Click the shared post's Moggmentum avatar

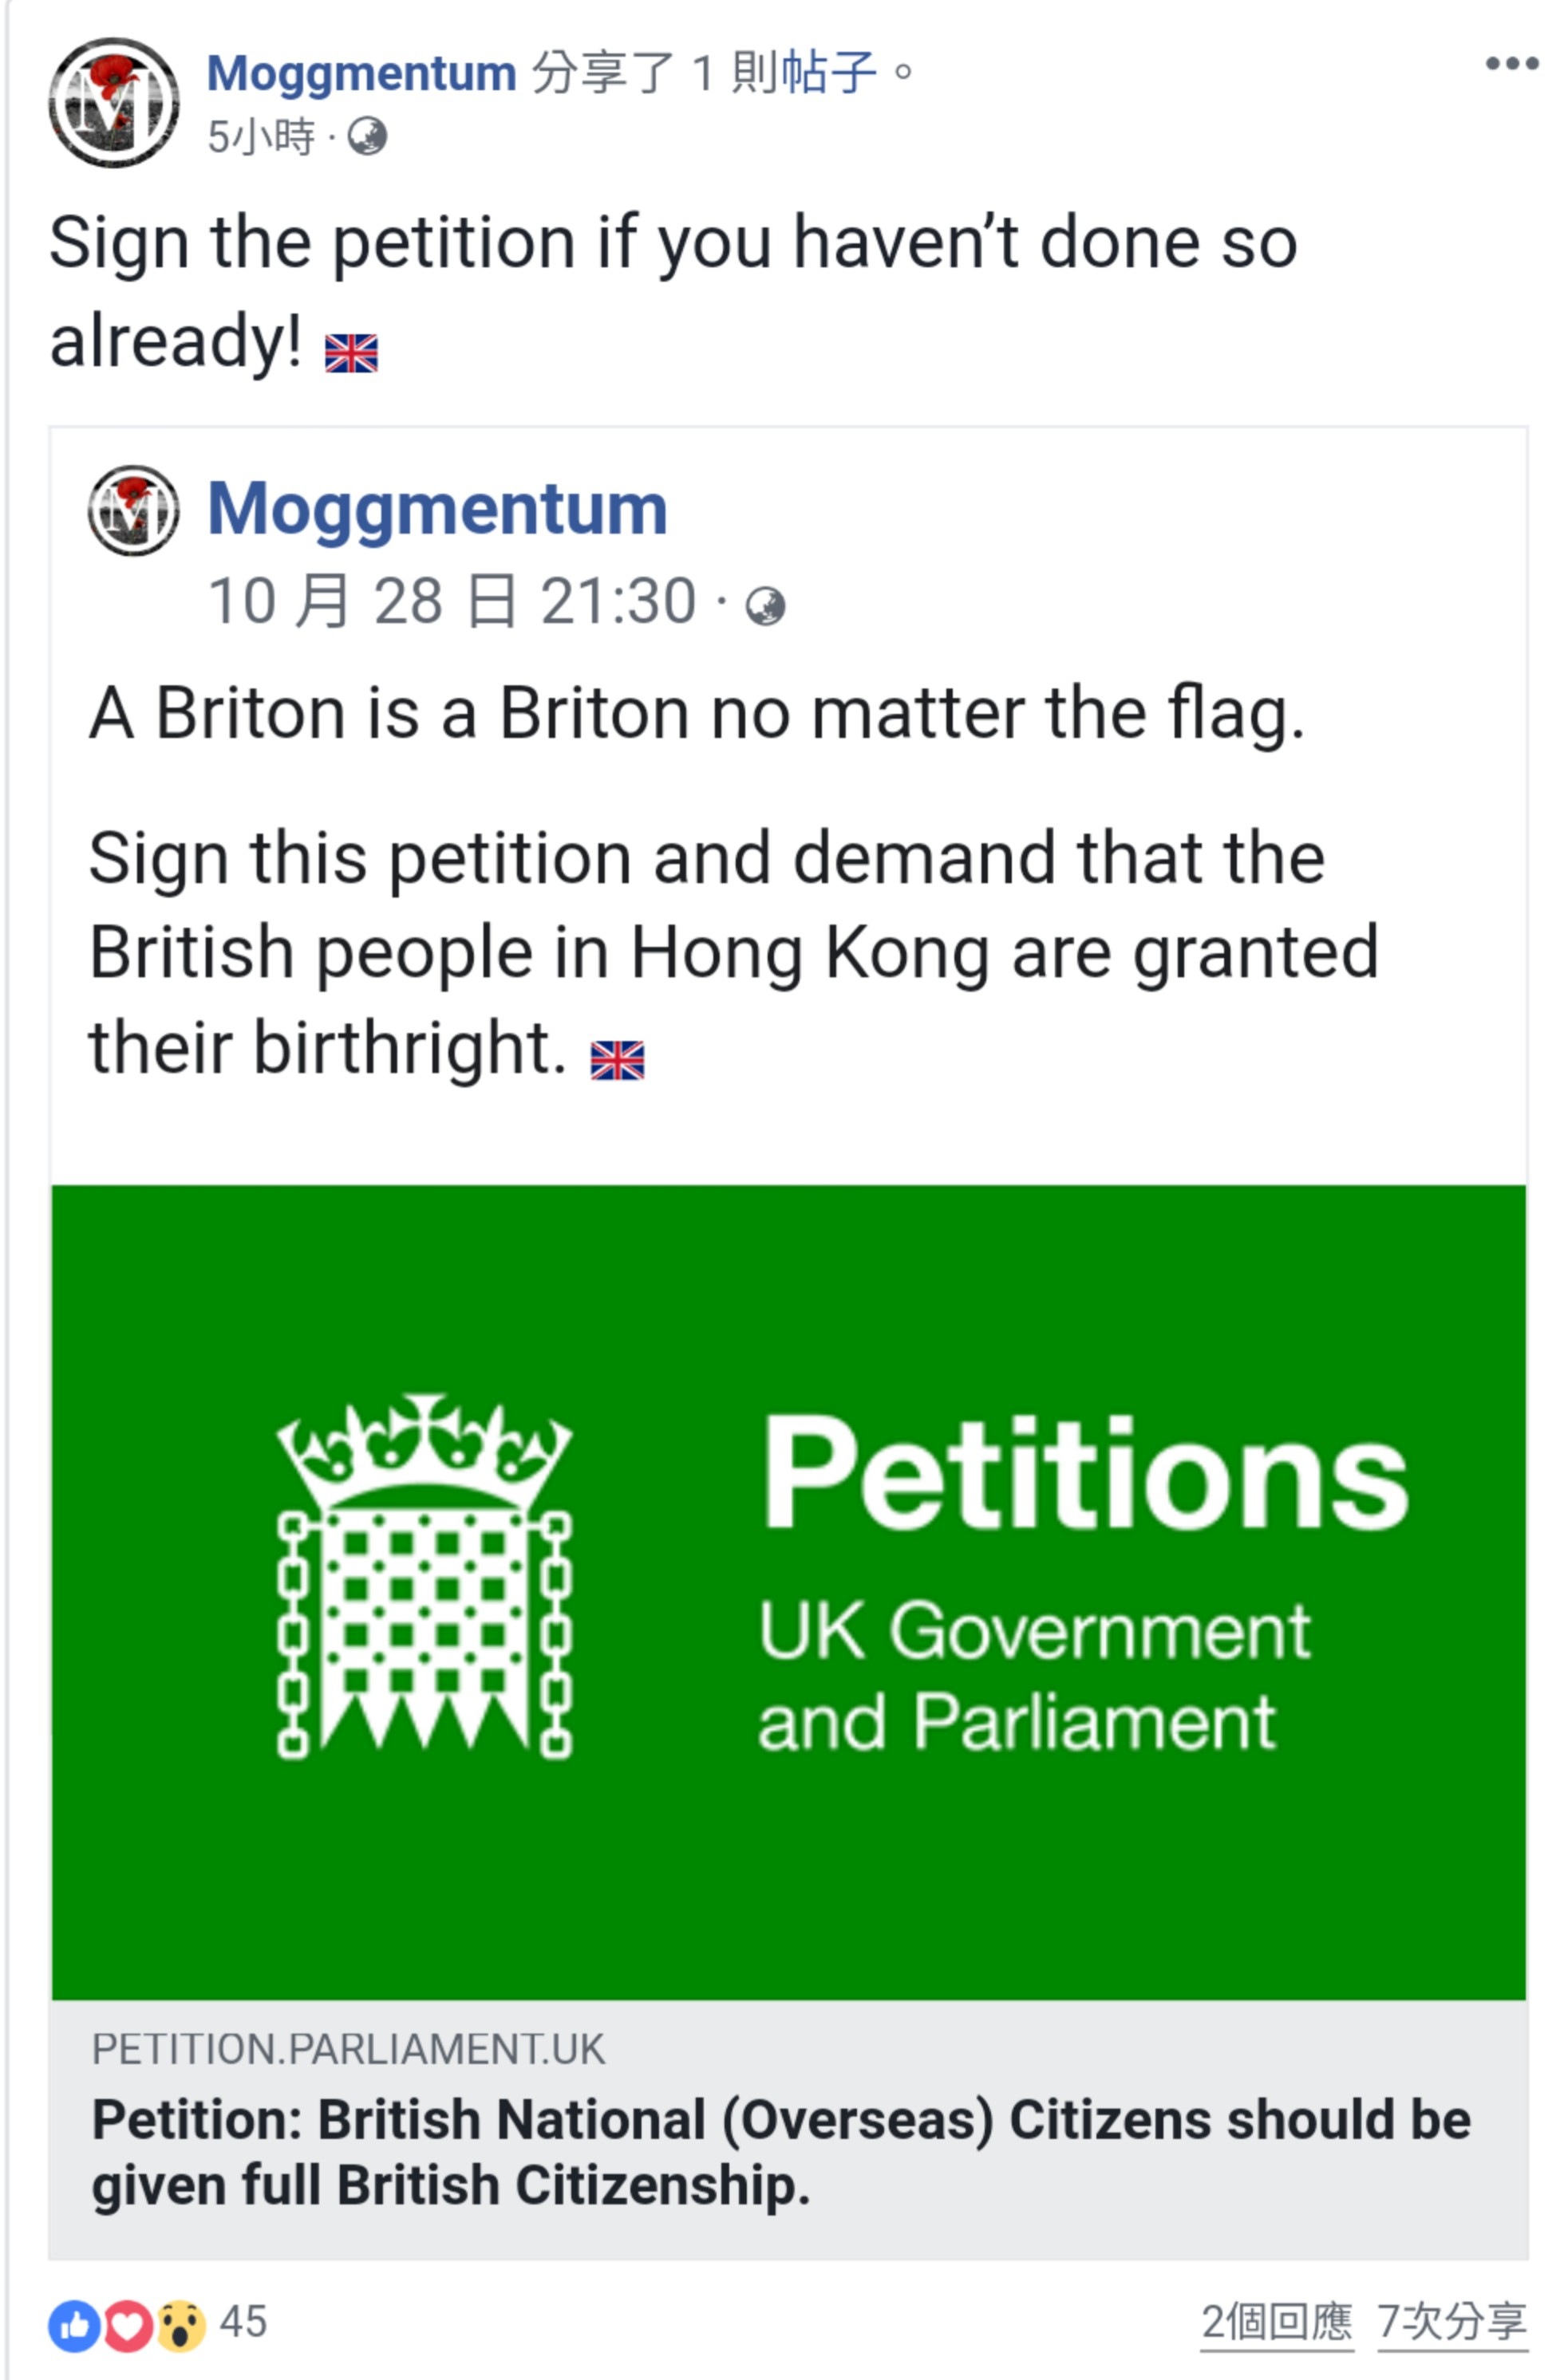pos(133,510)
